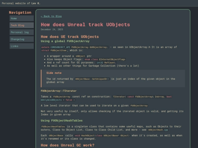
Task: Click the 'Personal website of Lev K.' header
Action: tap(21, 3)
